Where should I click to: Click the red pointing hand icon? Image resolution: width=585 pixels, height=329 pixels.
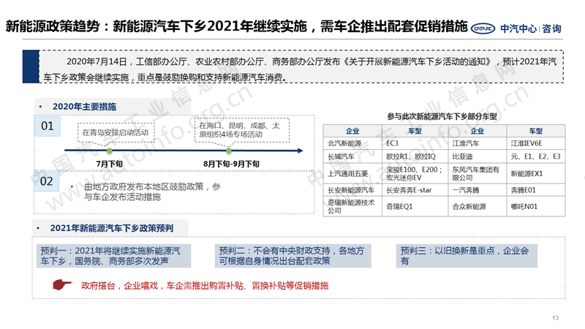62,285
